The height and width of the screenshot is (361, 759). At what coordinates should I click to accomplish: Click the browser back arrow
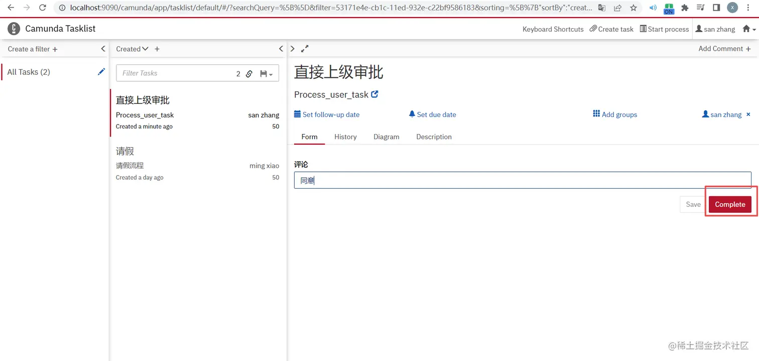tap(11, 8)
